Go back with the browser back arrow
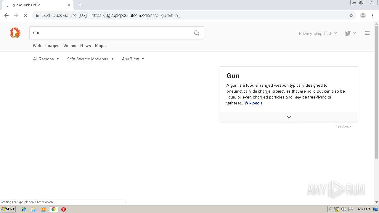Viewport: 379px width, 213px height. click(x=7, y=15)
